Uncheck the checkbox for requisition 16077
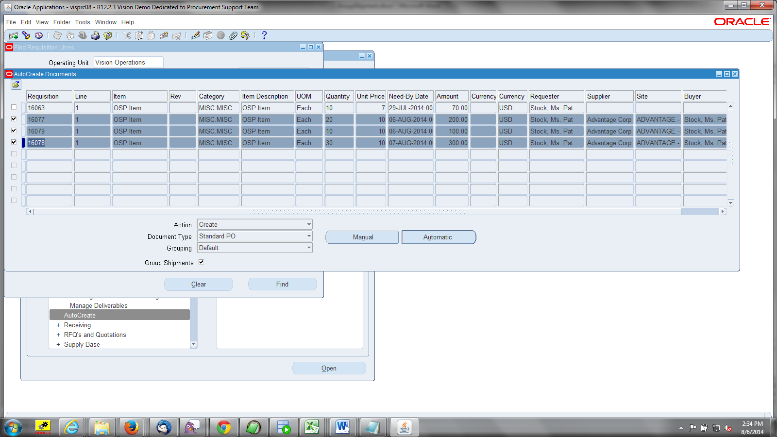 tap(14, 119)
